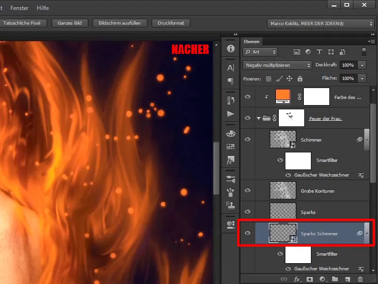Hide the Farbe des... layer

pos(248,97)
